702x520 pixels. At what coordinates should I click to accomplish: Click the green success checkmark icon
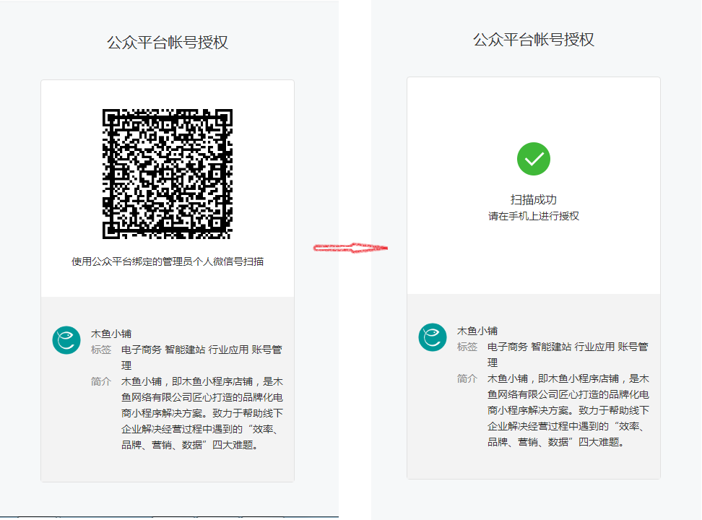click(x=533, y=158)
